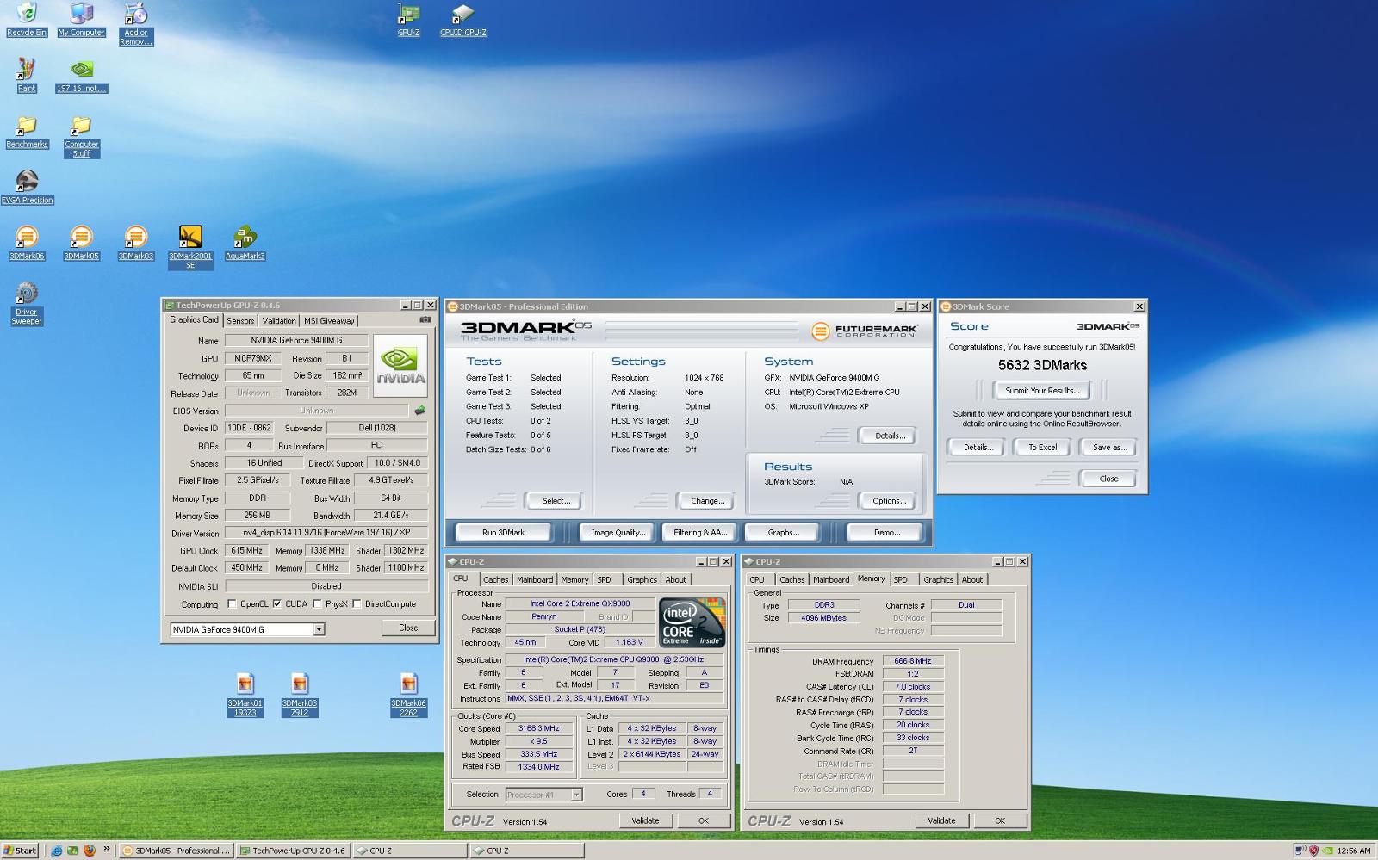Launch the GPU-Z desktop shortcut

pyautogui.click(x=408, y=19)
